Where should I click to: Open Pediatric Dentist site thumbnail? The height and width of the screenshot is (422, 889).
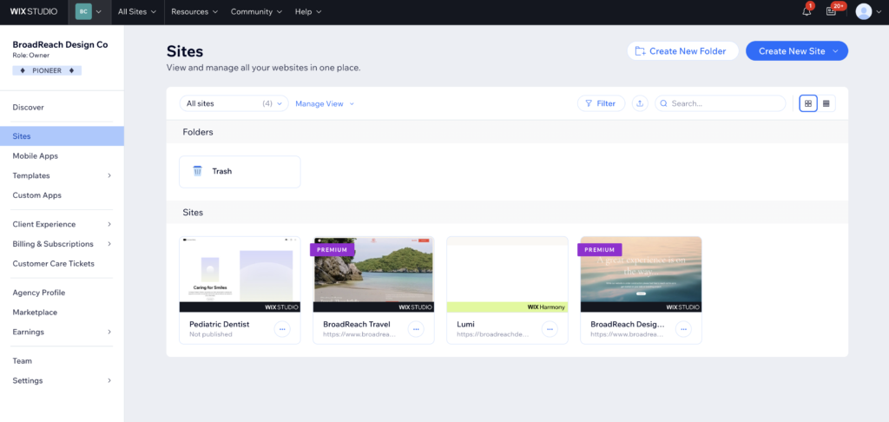coord(240,274)
